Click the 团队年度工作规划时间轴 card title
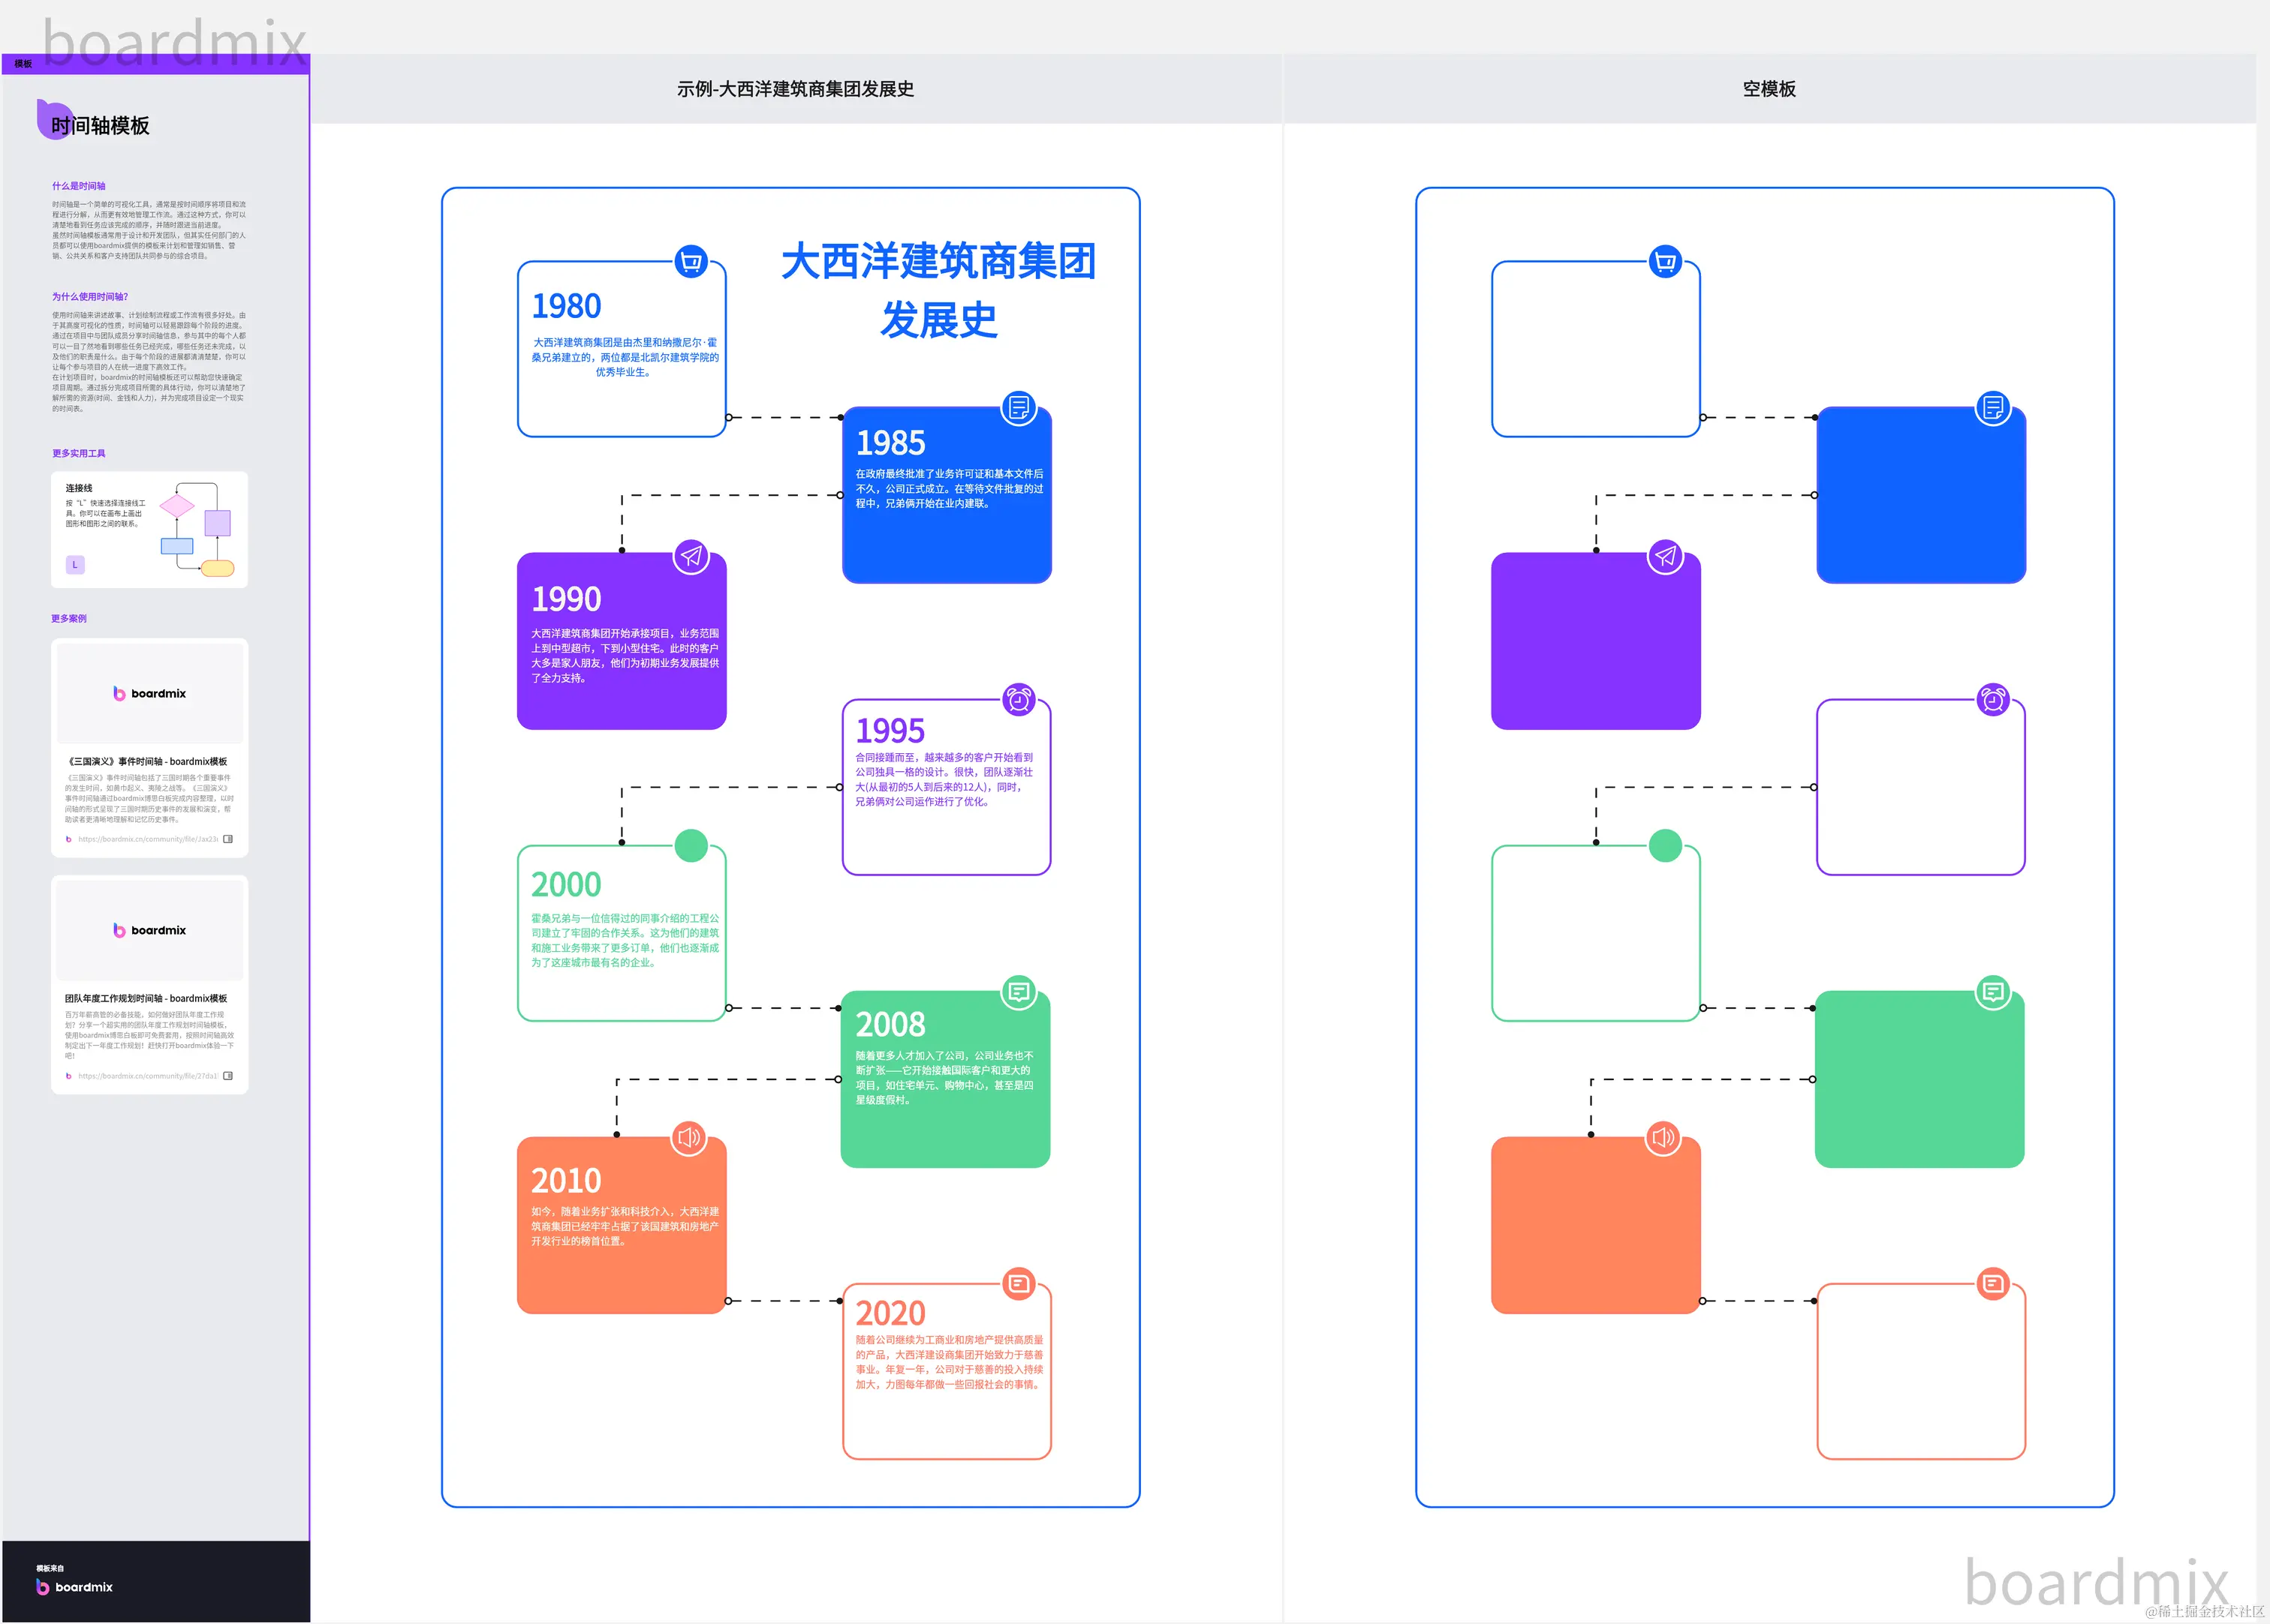 [146, 998]
